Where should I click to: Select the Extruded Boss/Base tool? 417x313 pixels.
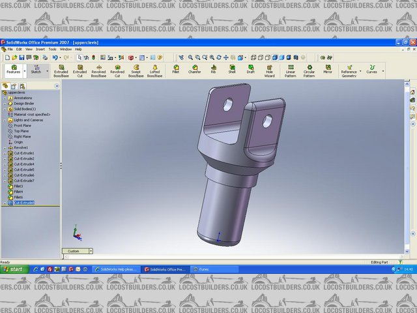[x=61, y=70]
